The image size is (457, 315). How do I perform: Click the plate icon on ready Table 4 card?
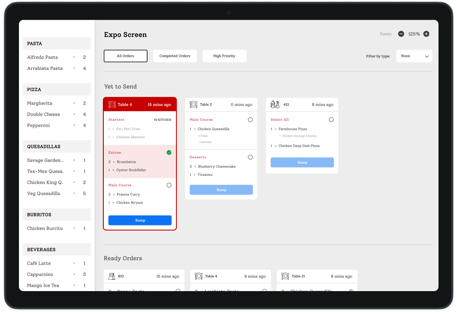point(199,276)
